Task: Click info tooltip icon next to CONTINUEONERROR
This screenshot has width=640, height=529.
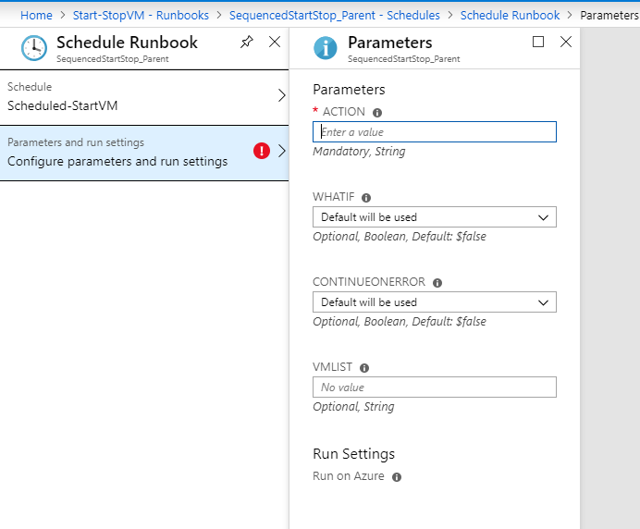Action: 437,283
